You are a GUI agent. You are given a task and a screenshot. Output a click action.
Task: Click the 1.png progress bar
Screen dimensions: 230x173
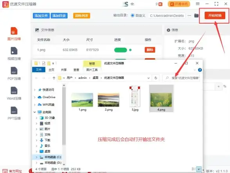(120, 50)
